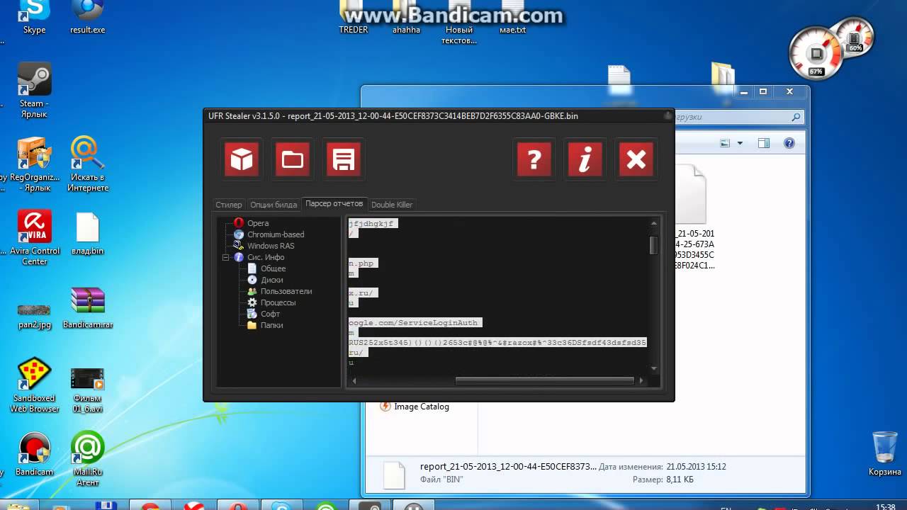Image resolution: width=907 pixels, height=510 pixels.
Task: Click the "n.php" line in report
Action: point(363,263)
